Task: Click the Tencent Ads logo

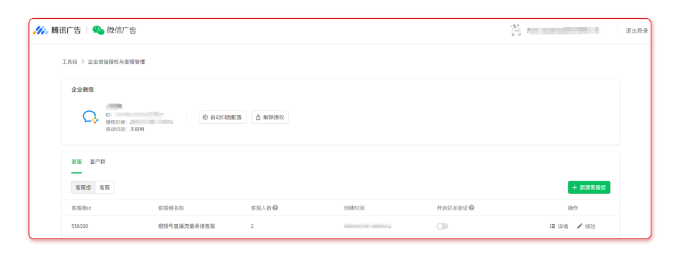Action: [41, 30]
